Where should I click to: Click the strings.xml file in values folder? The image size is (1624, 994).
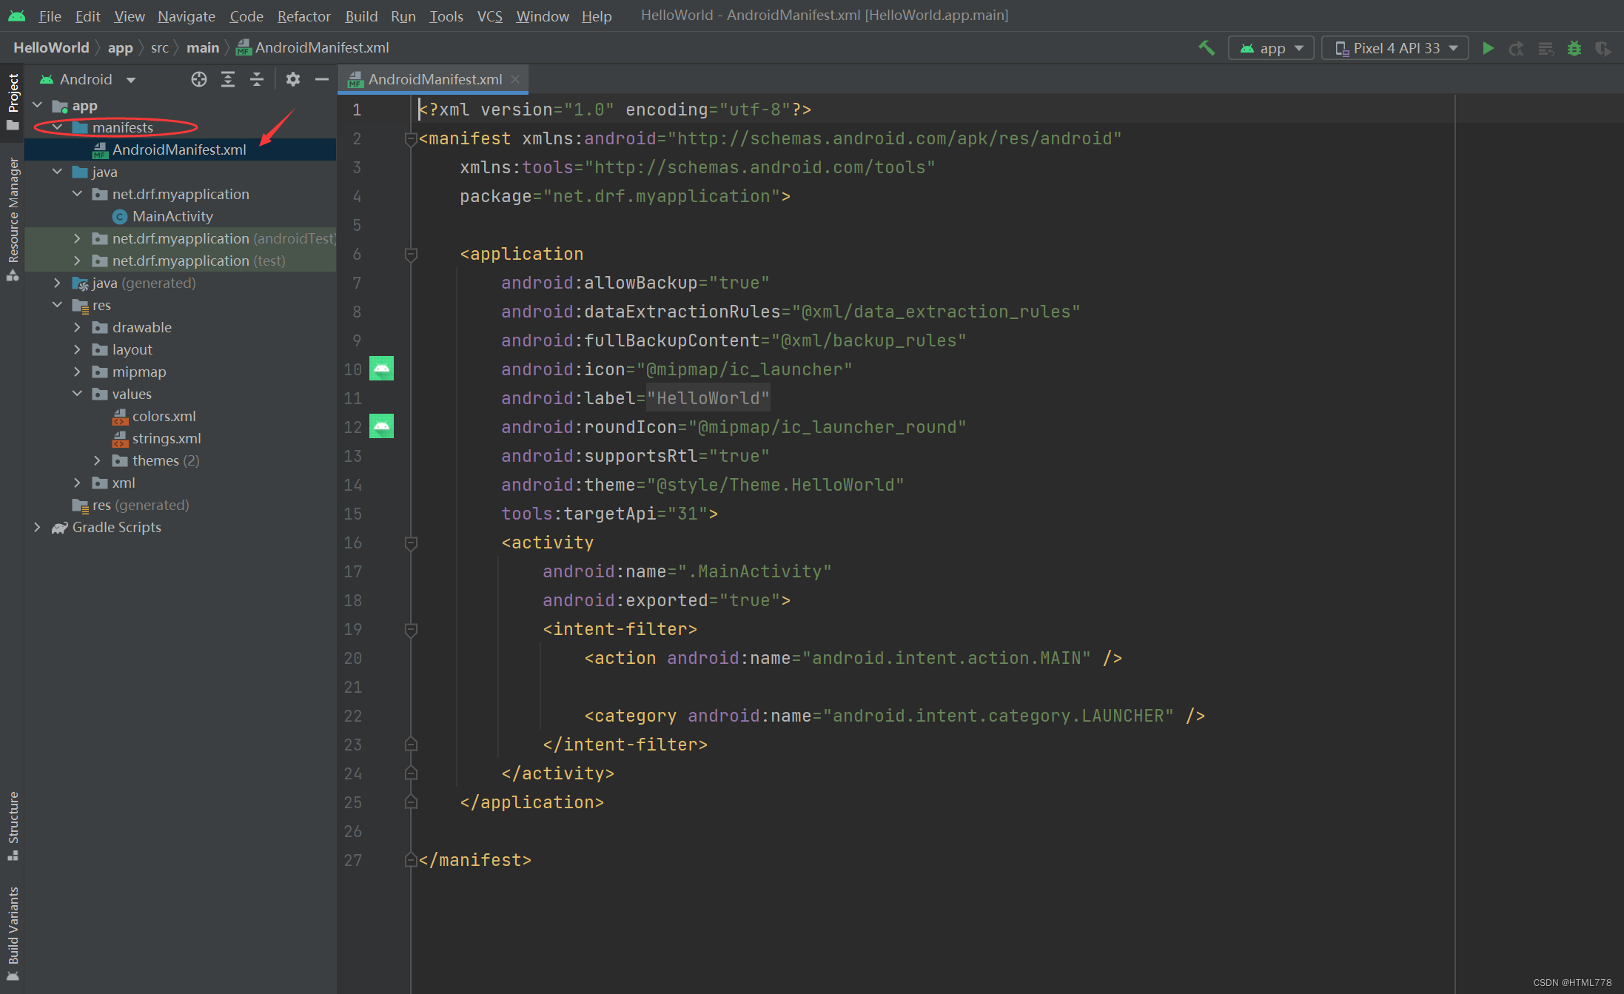166,437
